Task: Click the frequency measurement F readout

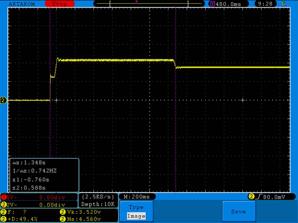Action: click(19, 212)
